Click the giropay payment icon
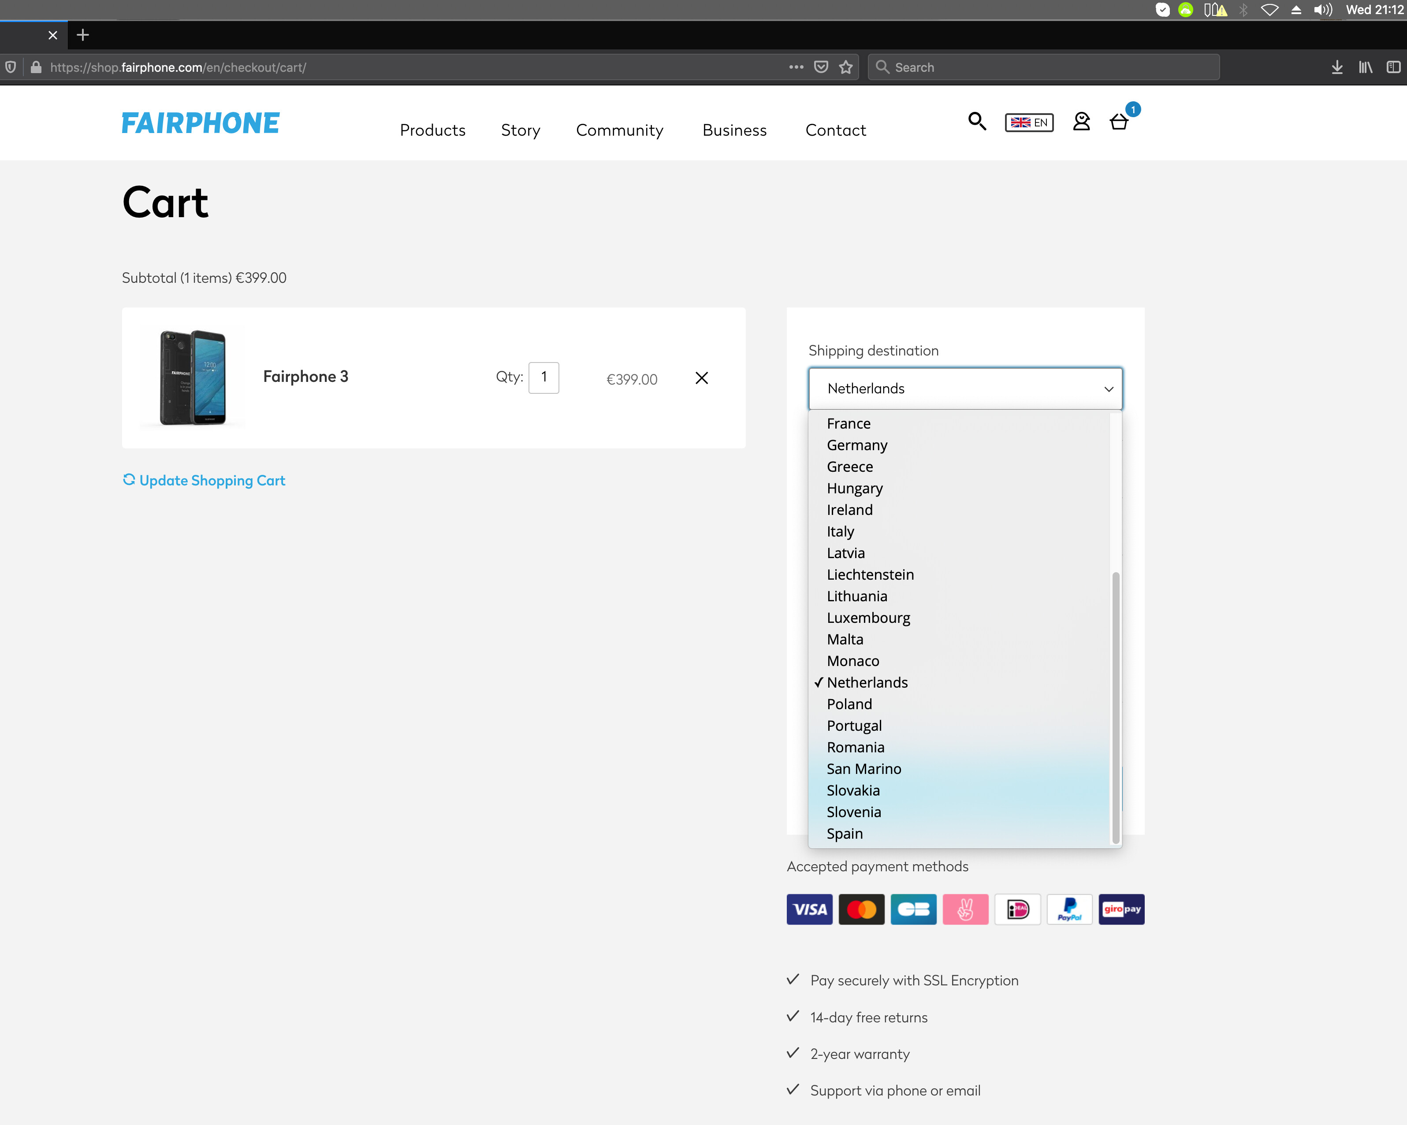The image size is (1407, 1125). click(x=1122, y=909)
